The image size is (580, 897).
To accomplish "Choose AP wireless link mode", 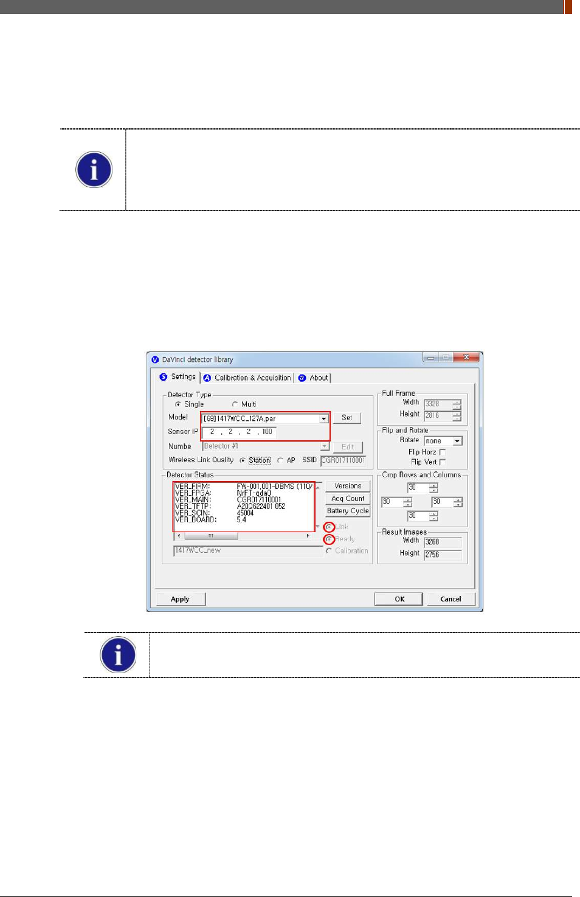I will pyautogui.click(x=286, y=460).
